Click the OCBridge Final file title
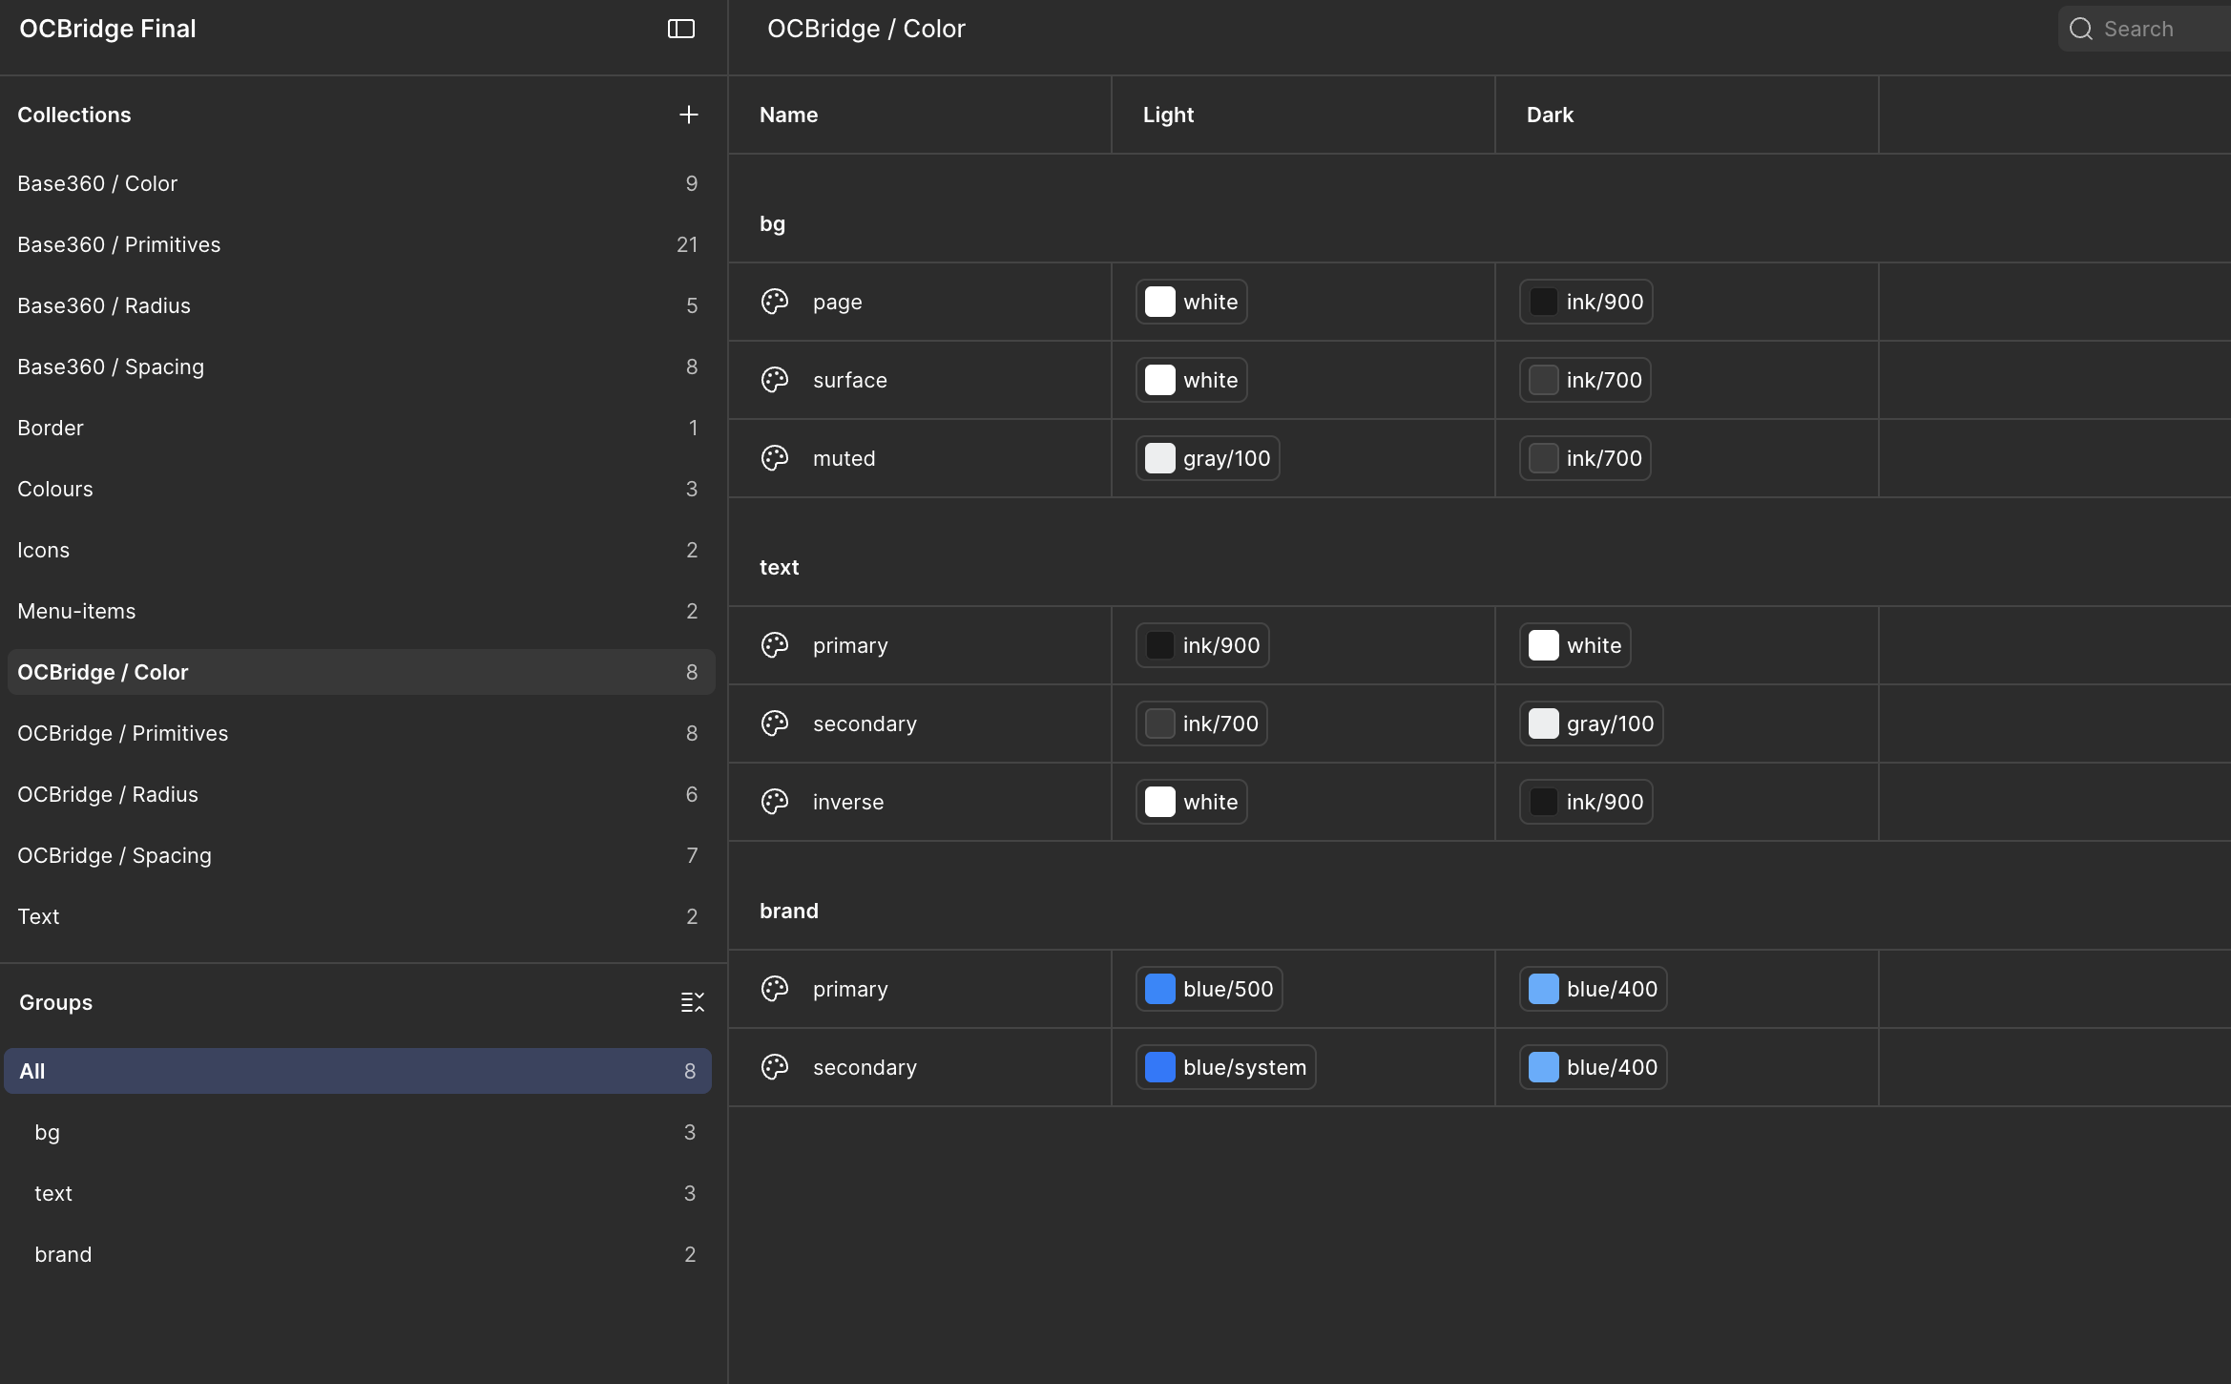This screenshot has height=1384, width=2231. pyautogui.click(x=108, y=29)
